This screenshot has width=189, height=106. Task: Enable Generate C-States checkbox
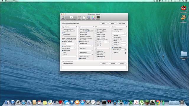[x=96, y=31]
